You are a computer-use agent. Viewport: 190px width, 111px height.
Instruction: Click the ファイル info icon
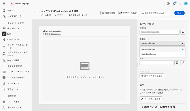148,72
